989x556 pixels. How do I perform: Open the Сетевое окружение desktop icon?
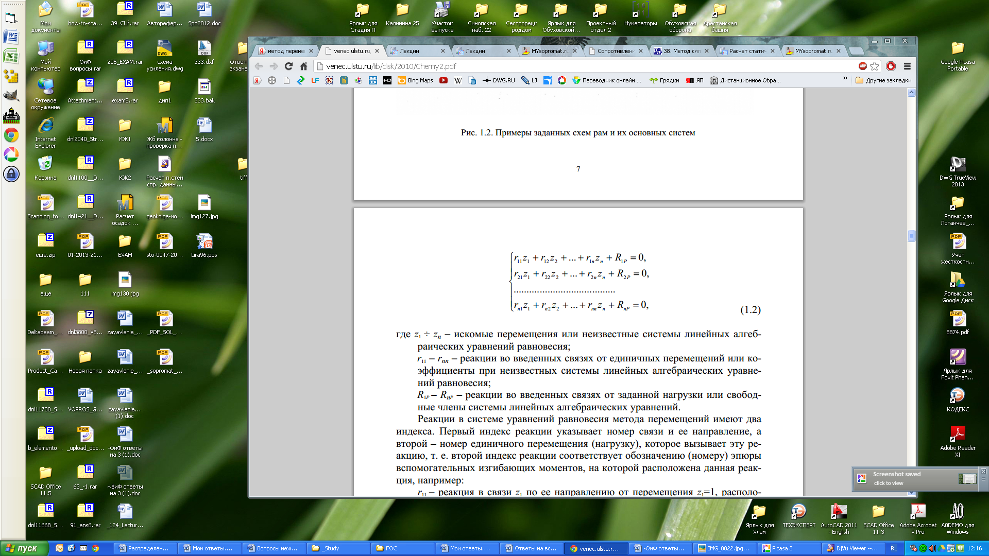[45, 94]
